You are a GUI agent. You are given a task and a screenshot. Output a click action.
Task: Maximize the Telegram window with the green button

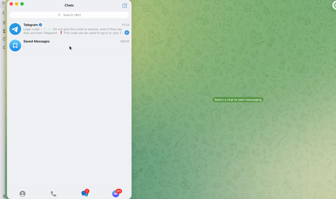pyautogui.click(x=22, y=4)
